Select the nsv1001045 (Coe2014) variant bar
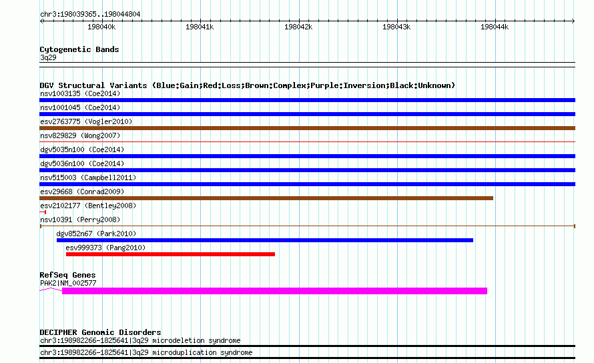The width and height of the screenshot is (594, 363). point(307,114)
